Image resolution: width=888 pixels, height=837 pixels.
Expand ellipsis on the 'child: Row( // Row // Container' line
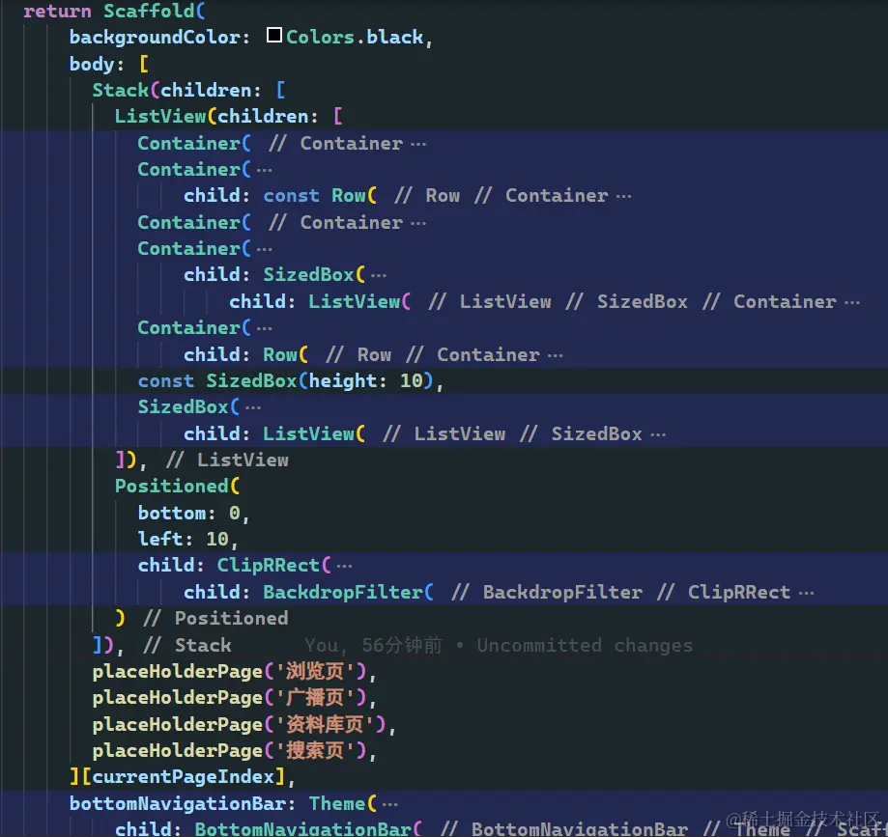coord(555,356)
